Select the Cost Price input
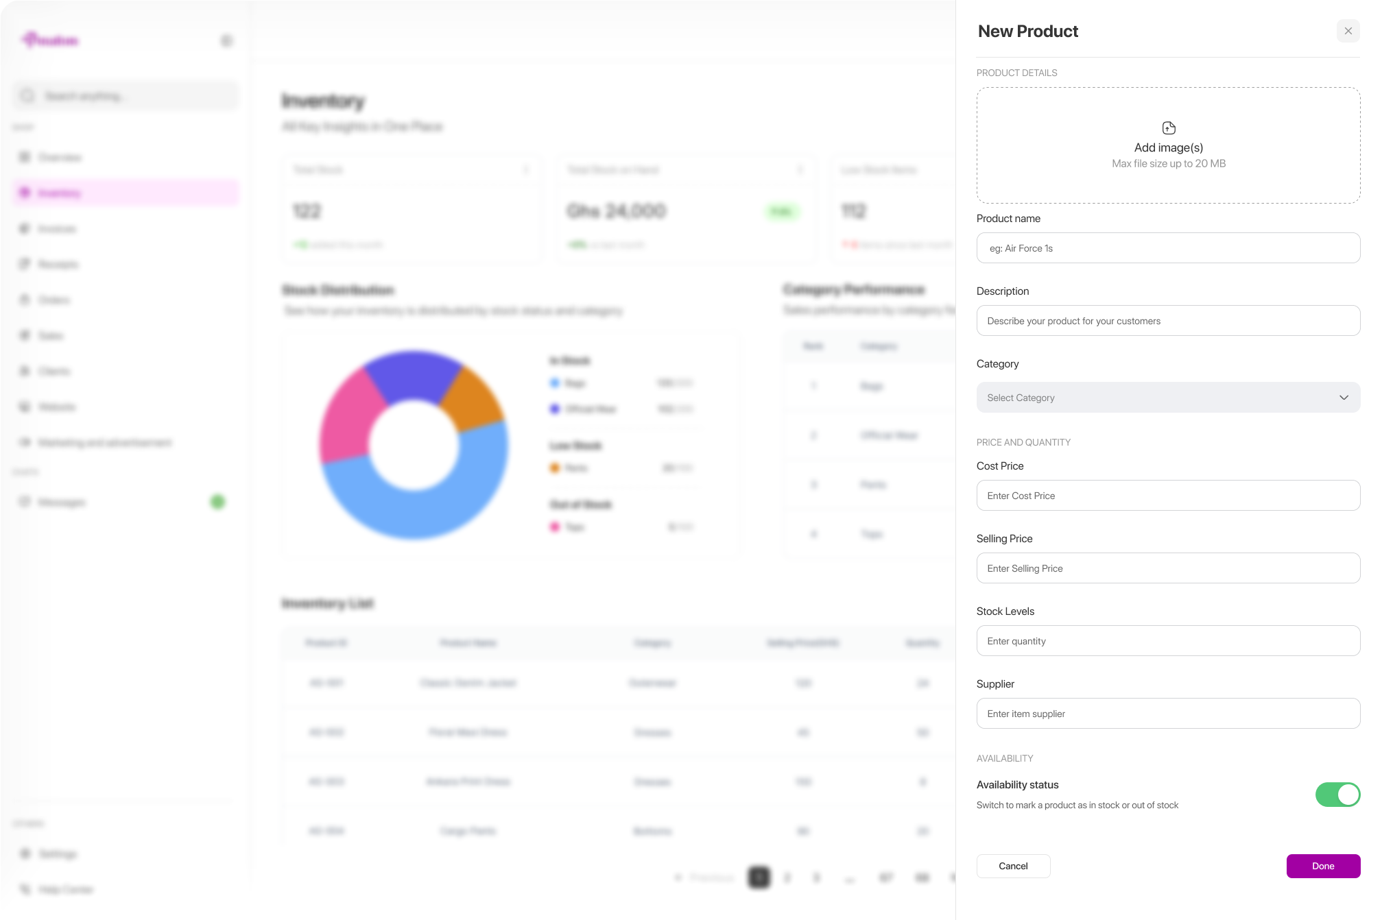Viewport: 1382px width, 920px height. [x=1168, y=496]
